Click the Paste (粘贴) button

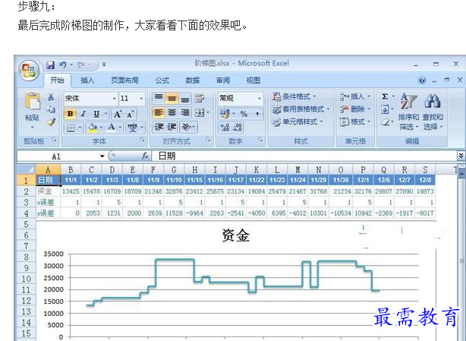pos(32,112)
